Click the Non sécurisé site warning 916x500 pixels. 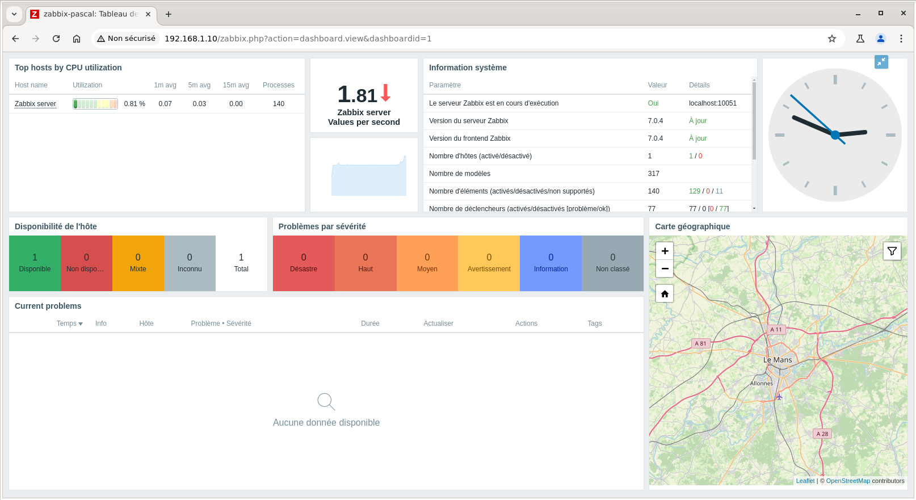click(126, 39)
